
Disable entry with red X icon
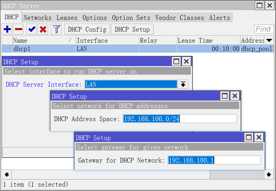(43, 29)
